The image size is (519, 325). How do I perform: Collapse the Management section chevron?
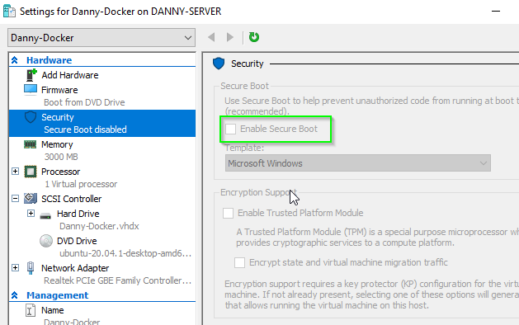15,295
